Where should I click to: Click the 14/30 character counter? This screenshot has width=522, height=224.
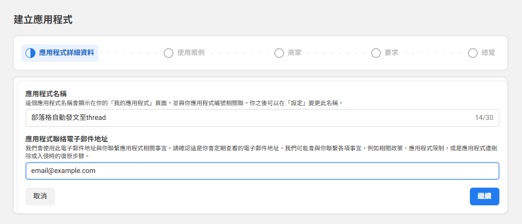484,118
